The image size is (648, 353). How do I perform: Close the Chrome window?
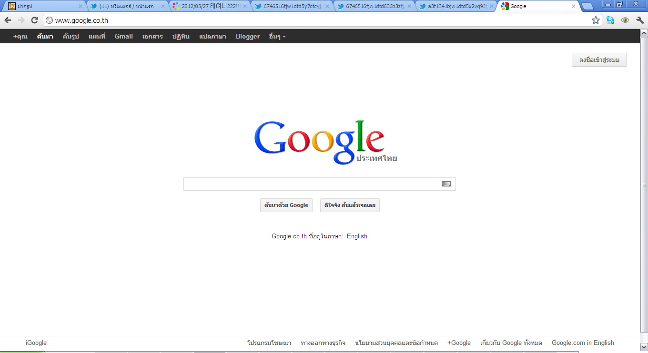[x=635, y=4]
